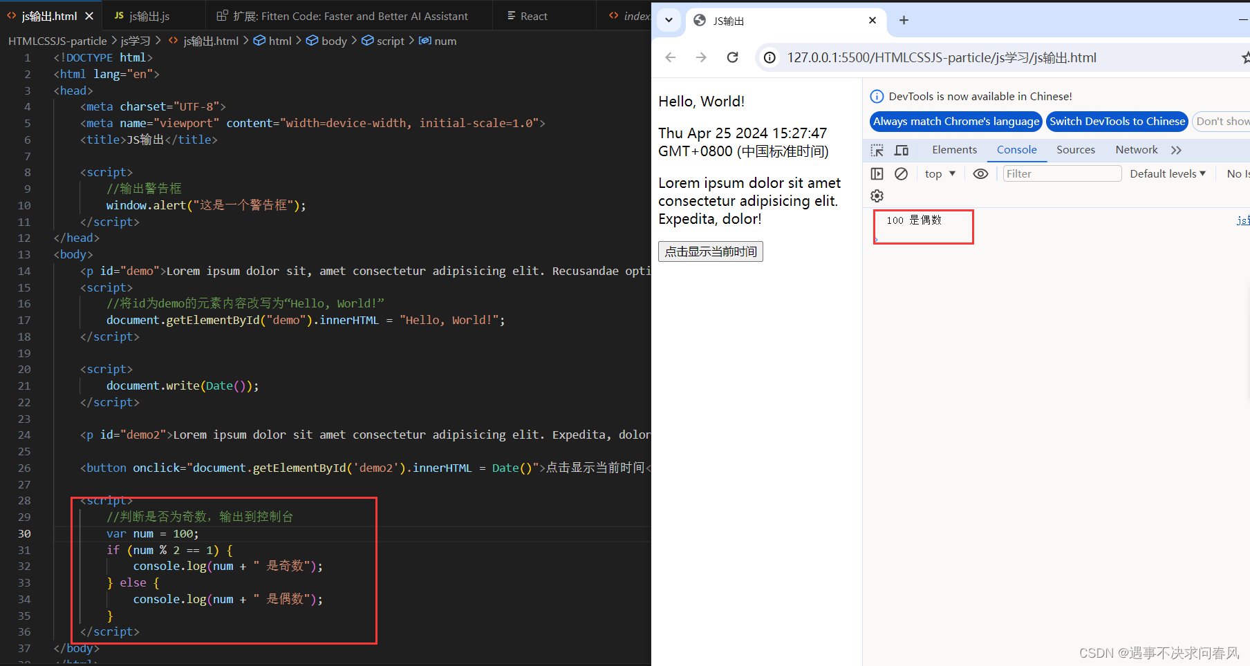Click the console Filter input
The height and width of the screenshot is (666, 1250).
coord(1062,174)
